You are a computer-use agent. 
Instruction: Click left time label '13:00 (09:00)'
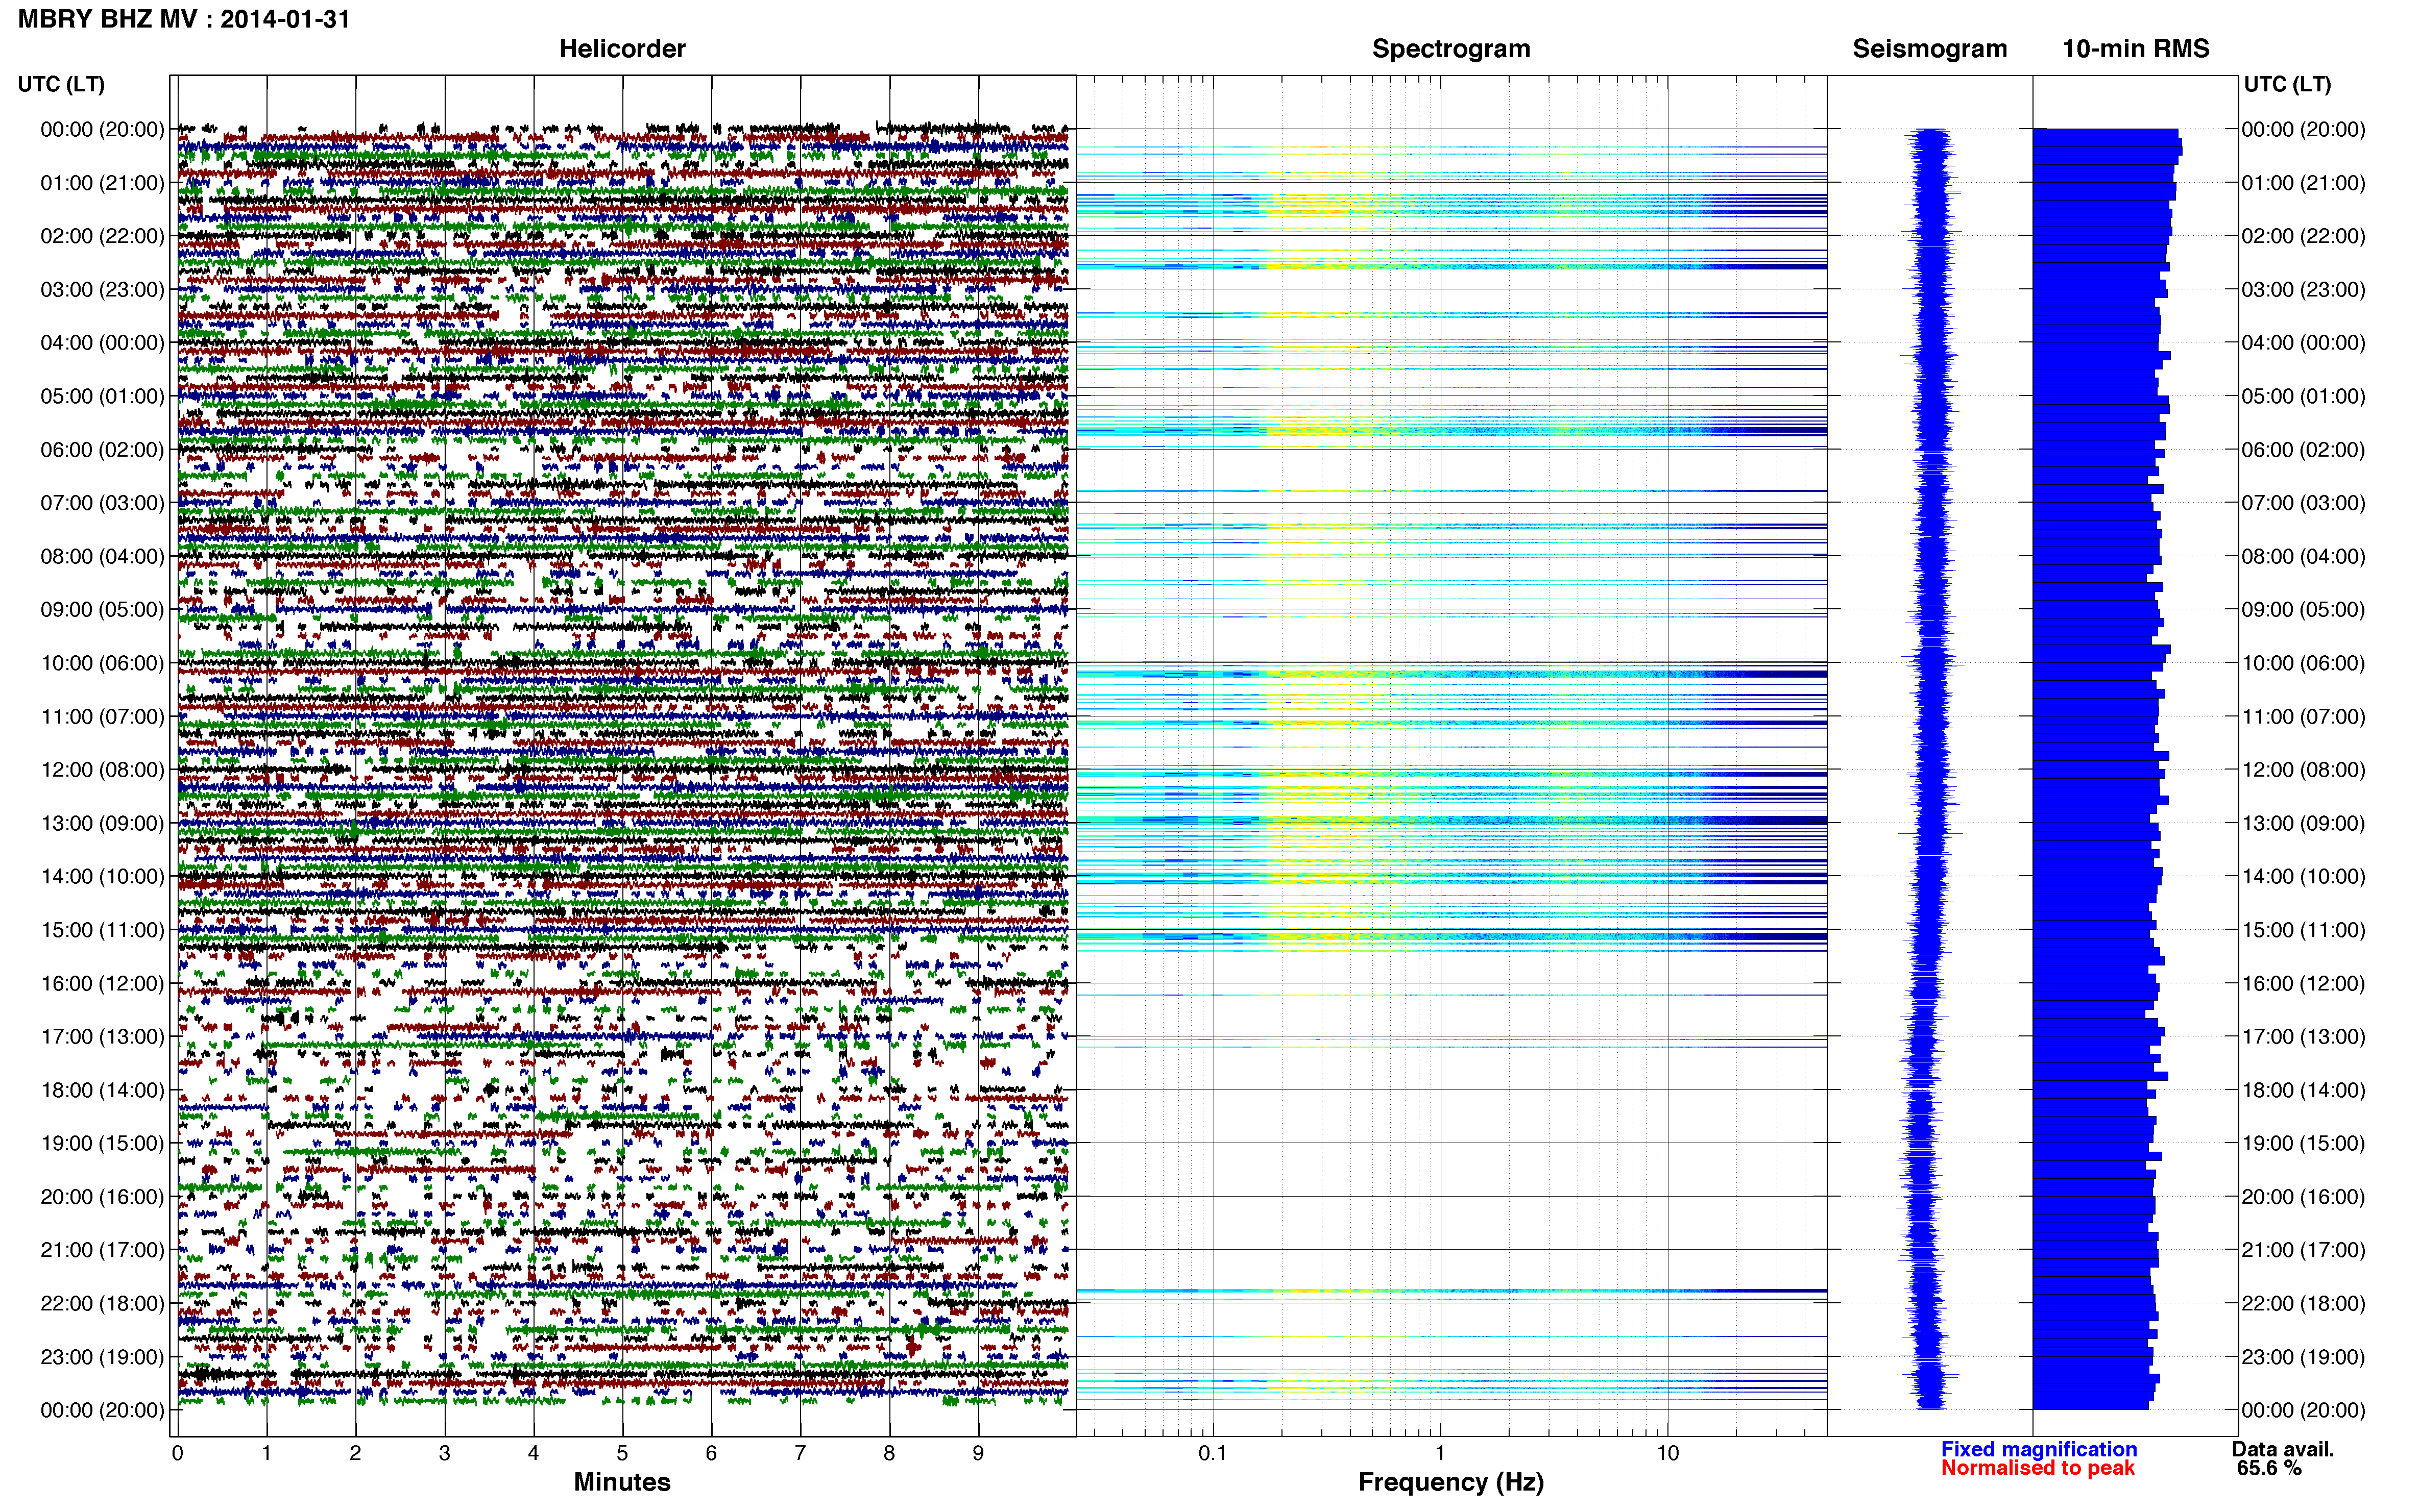[x=102, y=823]
